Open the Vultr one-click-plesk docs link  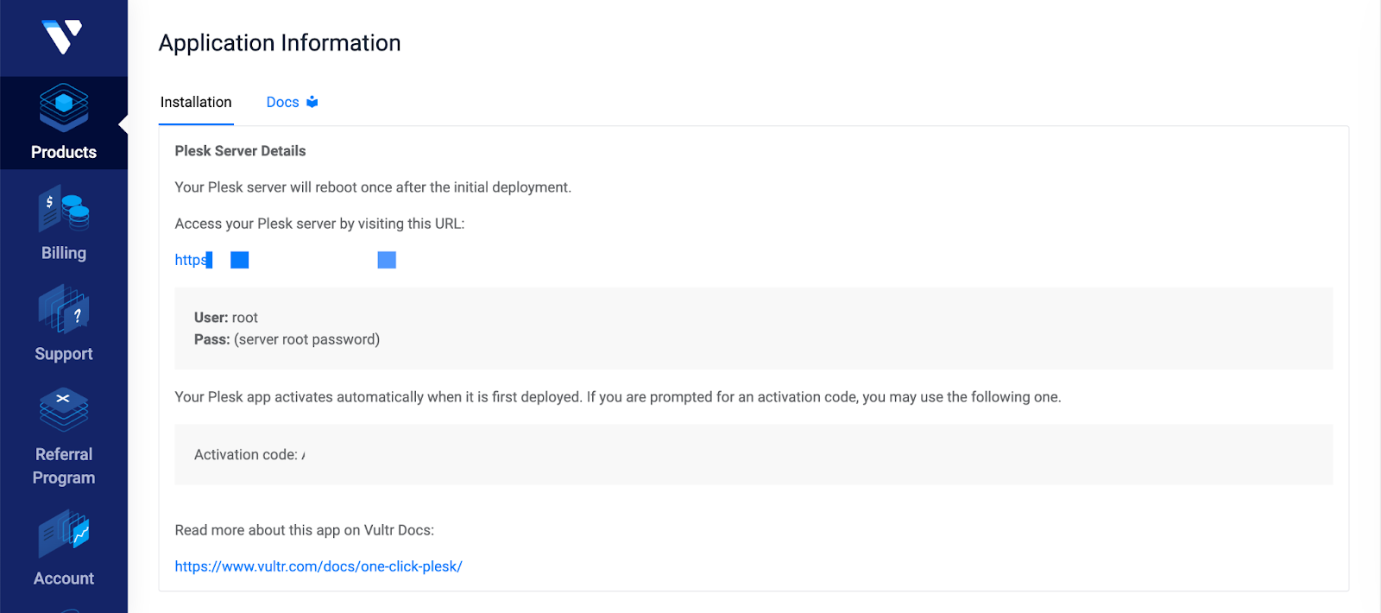click(318, 566)
